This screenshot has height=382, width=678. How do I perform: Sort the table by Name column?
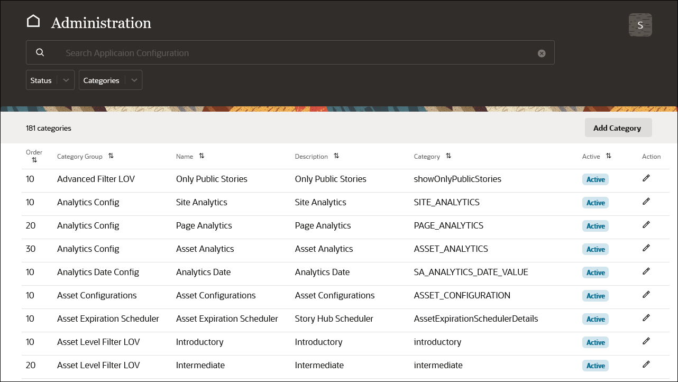point(202,156)
